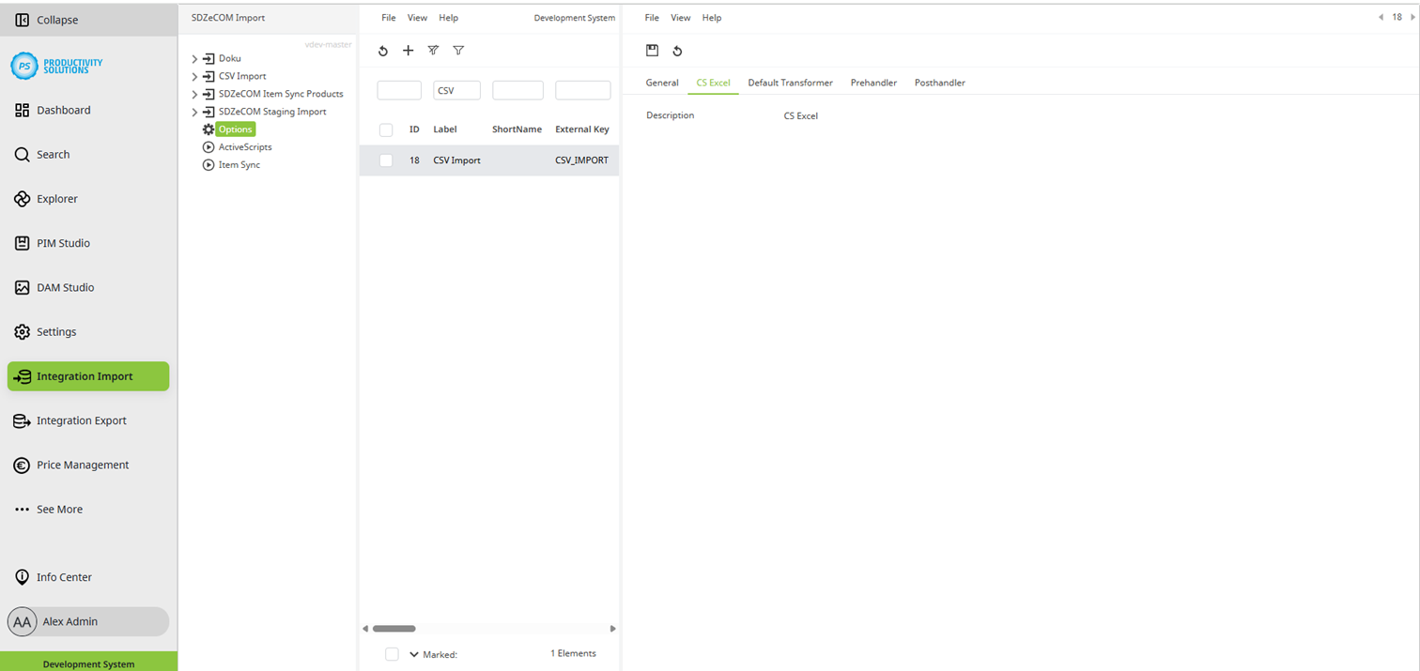Open the Marked dropdown chevron
1420x671 pixels.
point(413,653)
